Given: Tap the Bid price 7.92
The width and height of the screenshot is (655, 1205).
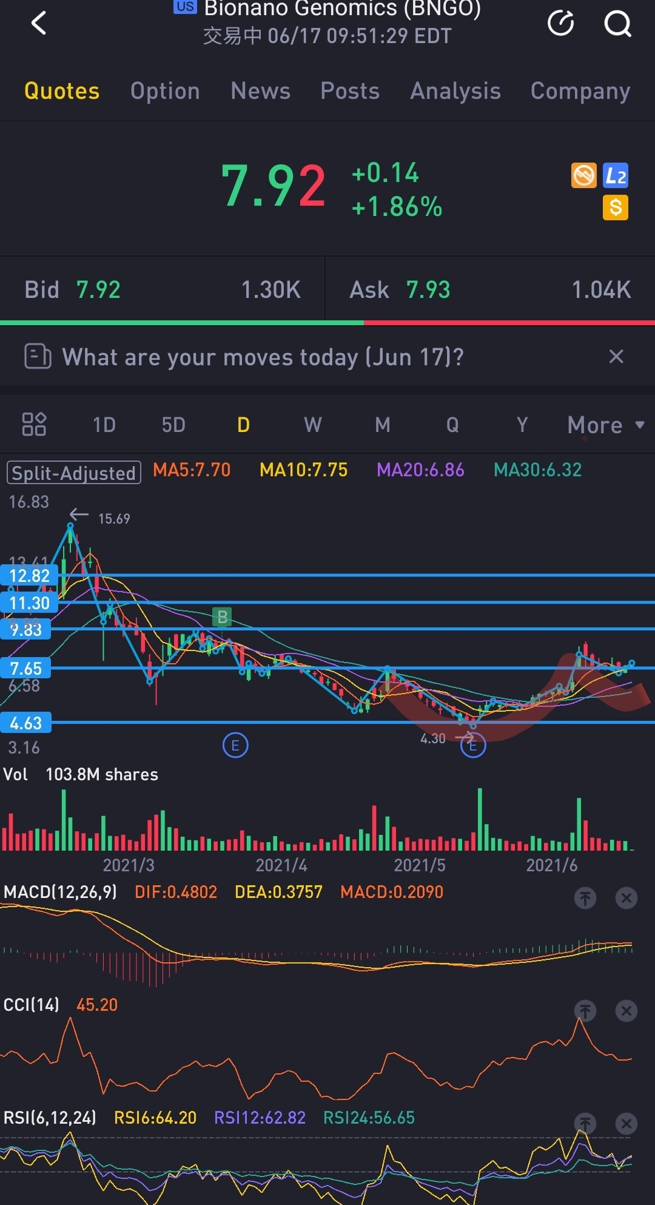Looking at the screenshot, I should [x=98, y=290].
